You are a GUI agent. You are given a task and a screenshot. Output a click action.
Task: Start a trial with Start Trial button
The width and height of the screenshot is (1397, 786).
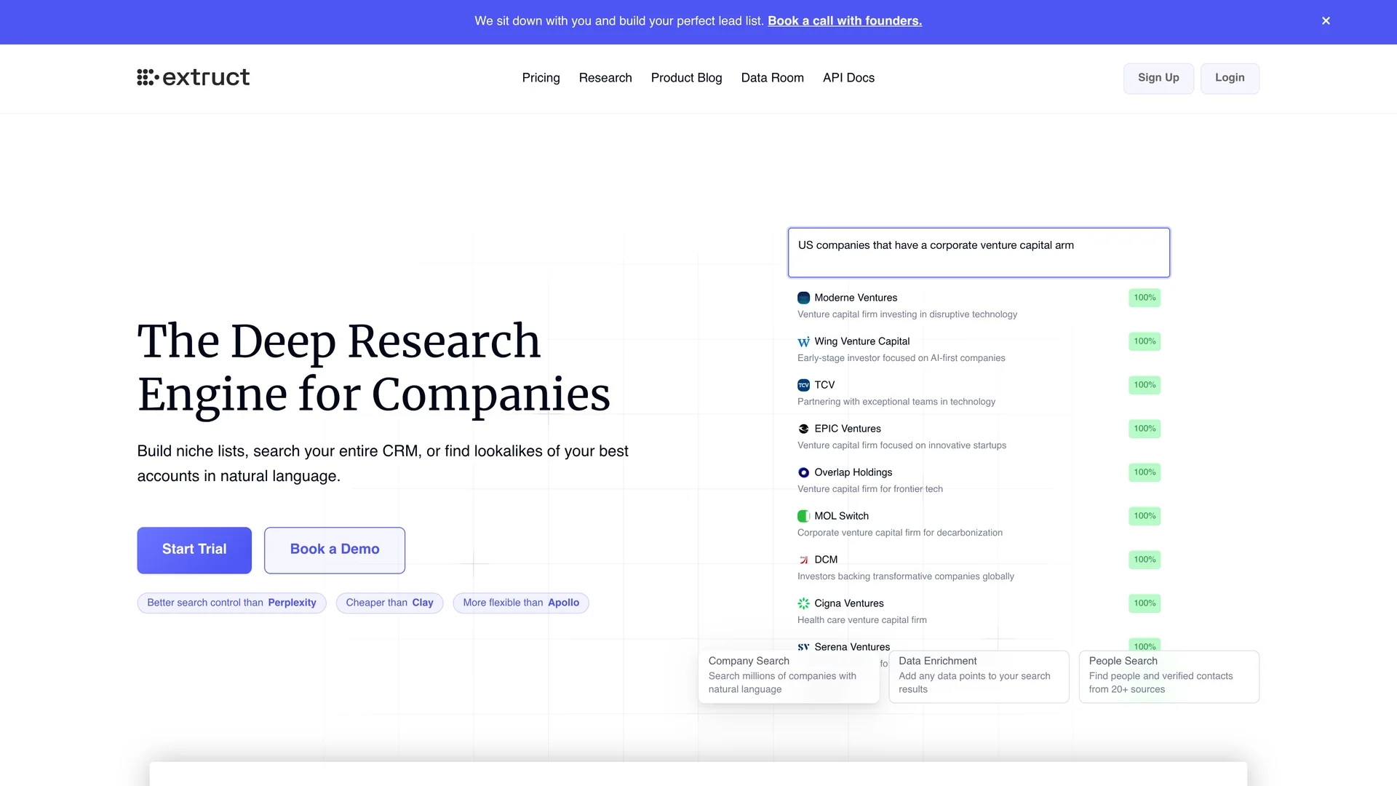tap(194, 550)
